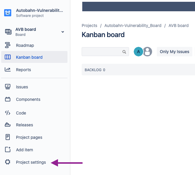Click the search magnifier icon
Viewport: 195px width, 175px height.
tap(124, 52)
